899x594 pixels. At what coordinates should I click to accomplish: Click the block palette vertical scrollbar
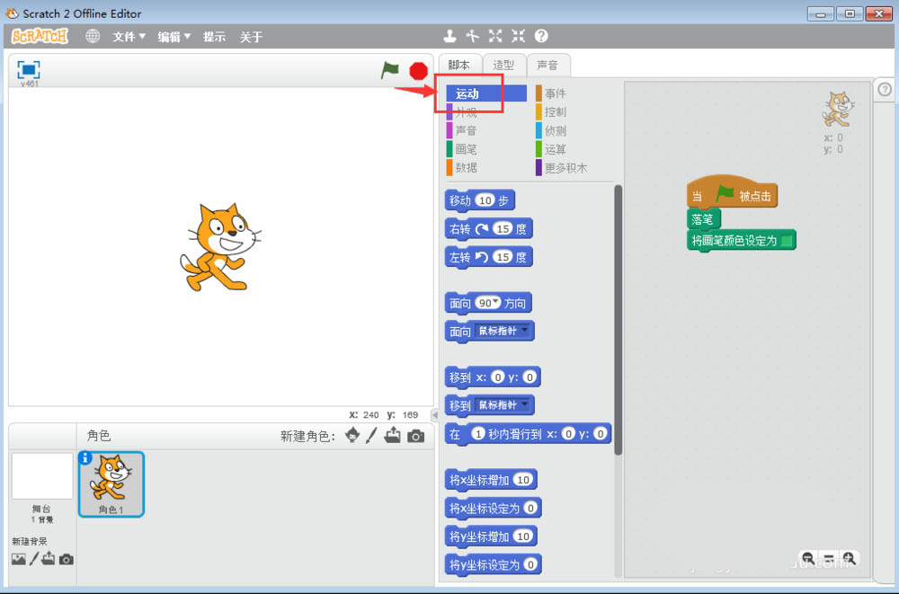click(x=619, y=320)
